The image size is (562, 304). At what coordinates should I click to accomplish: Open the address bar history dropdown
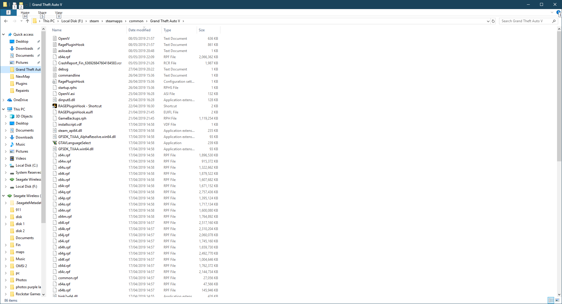pos(488,21)
